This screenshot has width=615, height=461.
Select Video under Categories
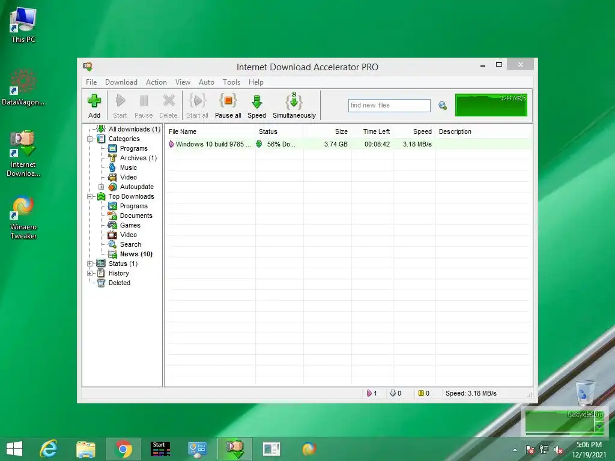coord(129,177)
